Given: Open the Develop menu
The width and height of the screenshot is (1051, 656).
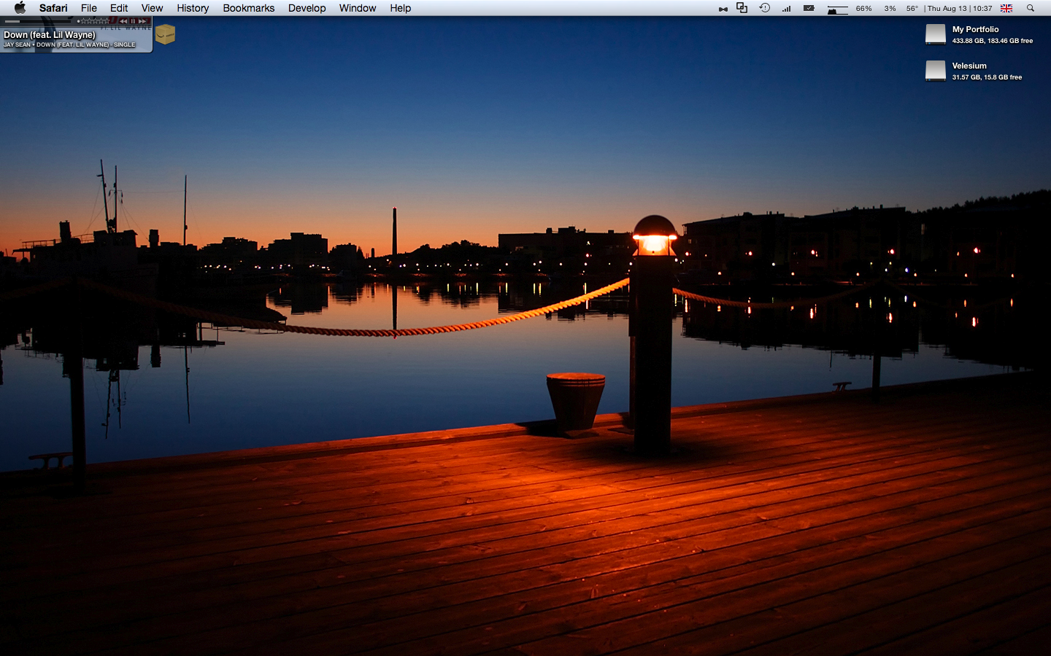Looking at the screenshot, I should (307, 8).
